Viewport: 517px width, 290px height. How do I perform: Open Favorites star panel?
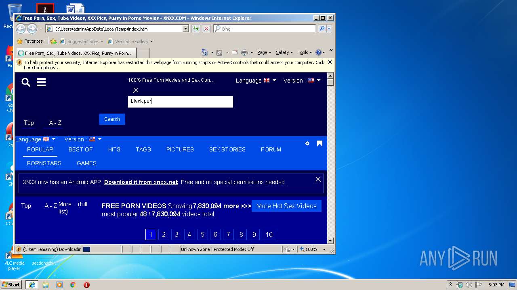(29, 41)
